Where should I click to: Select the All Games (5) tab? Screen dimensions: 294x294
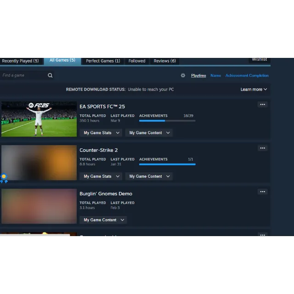[x=62, y=61]
